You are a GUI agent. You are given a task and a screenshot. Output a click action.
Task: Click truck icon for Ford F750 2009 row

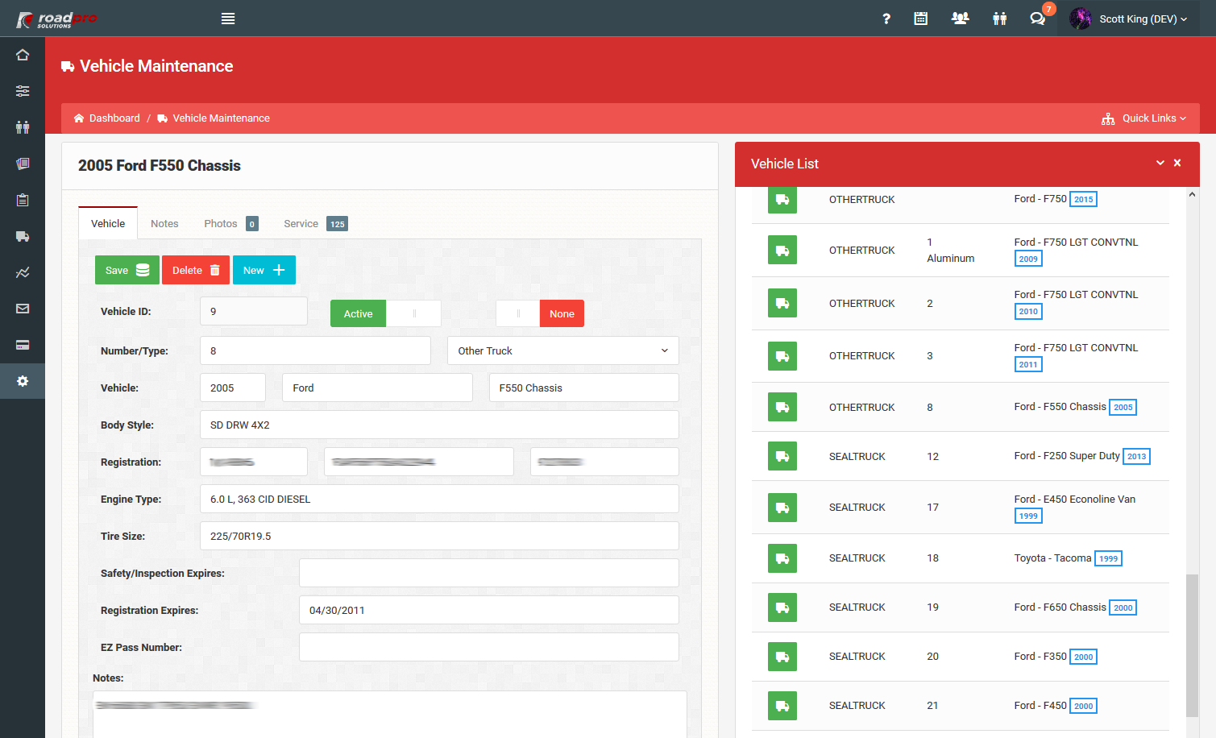(x=782, y=251)
